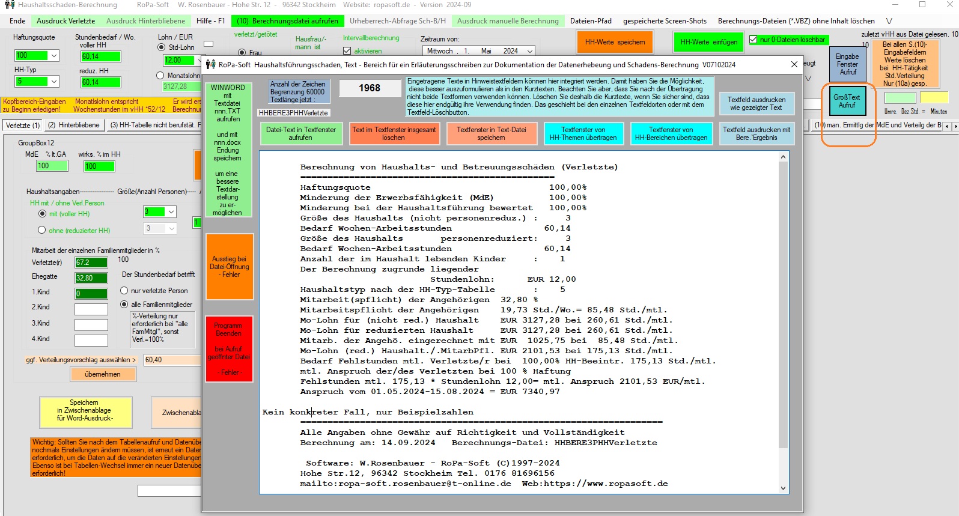Click the right tab-scroll arrow beside the man. Emittlg tab
The height and width of the screenshot is (516, 959).
pyautogui.click(x=955, y=126)
